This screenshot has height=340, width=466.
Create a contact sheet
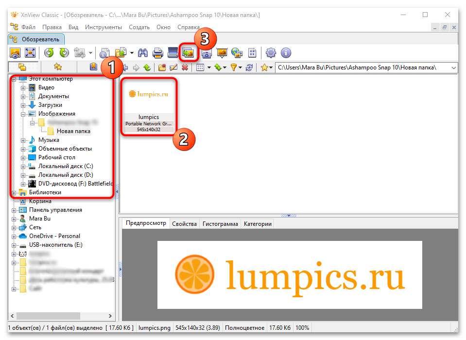pos(252,53)
